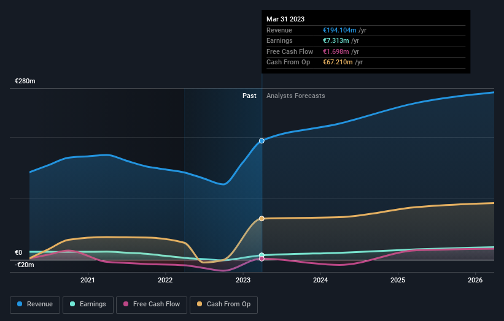Click the €0 y-axis label
504x321 pixels.
pyautogui.click(x=18, y=252)
